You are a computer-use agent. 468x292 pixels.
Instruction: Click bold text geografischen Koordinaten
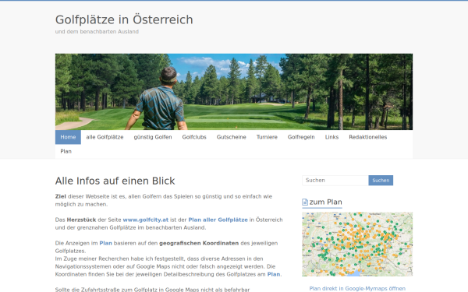pyautogui.click(x=199, y=243)
